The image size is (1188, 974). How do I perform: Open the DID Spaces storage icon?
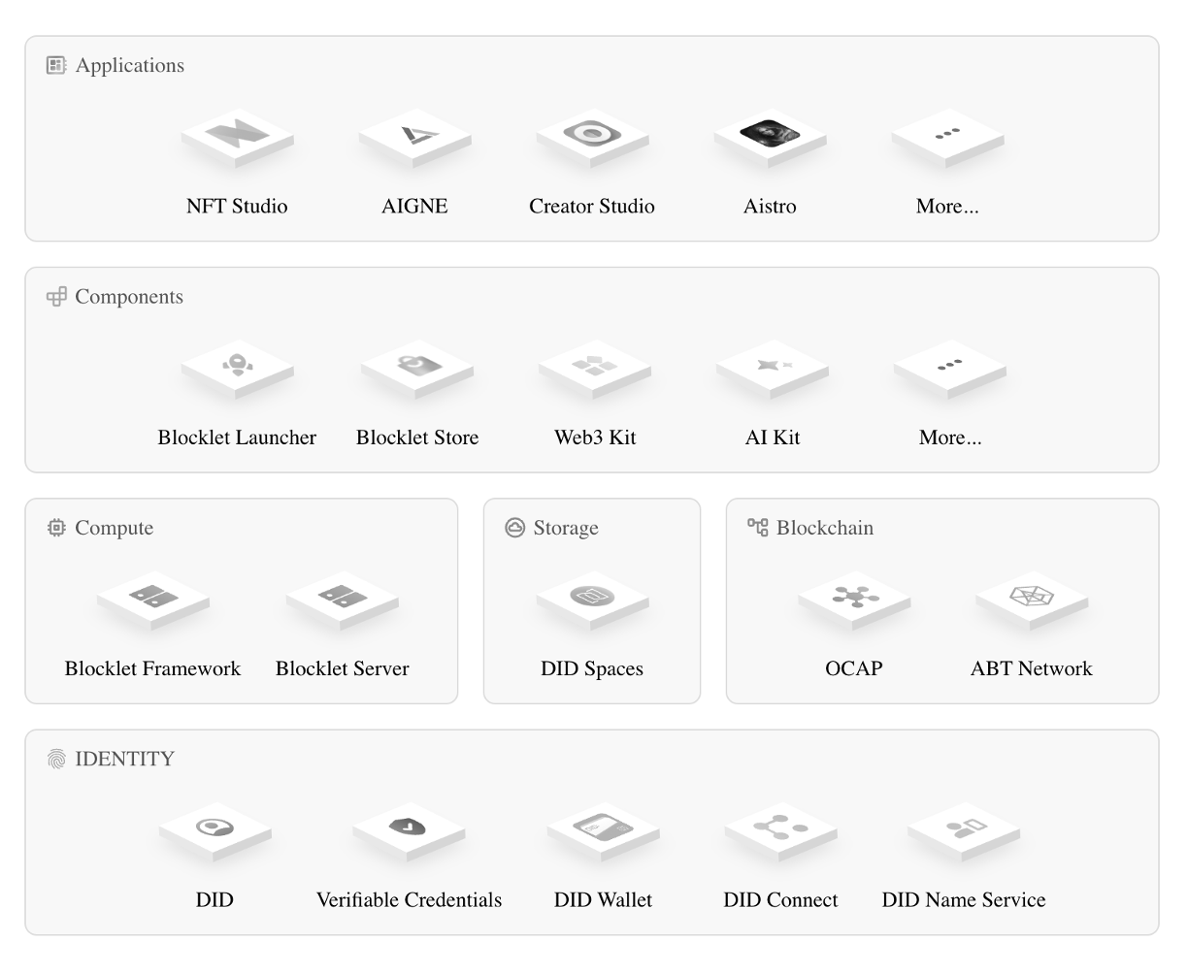pos(592,599)
